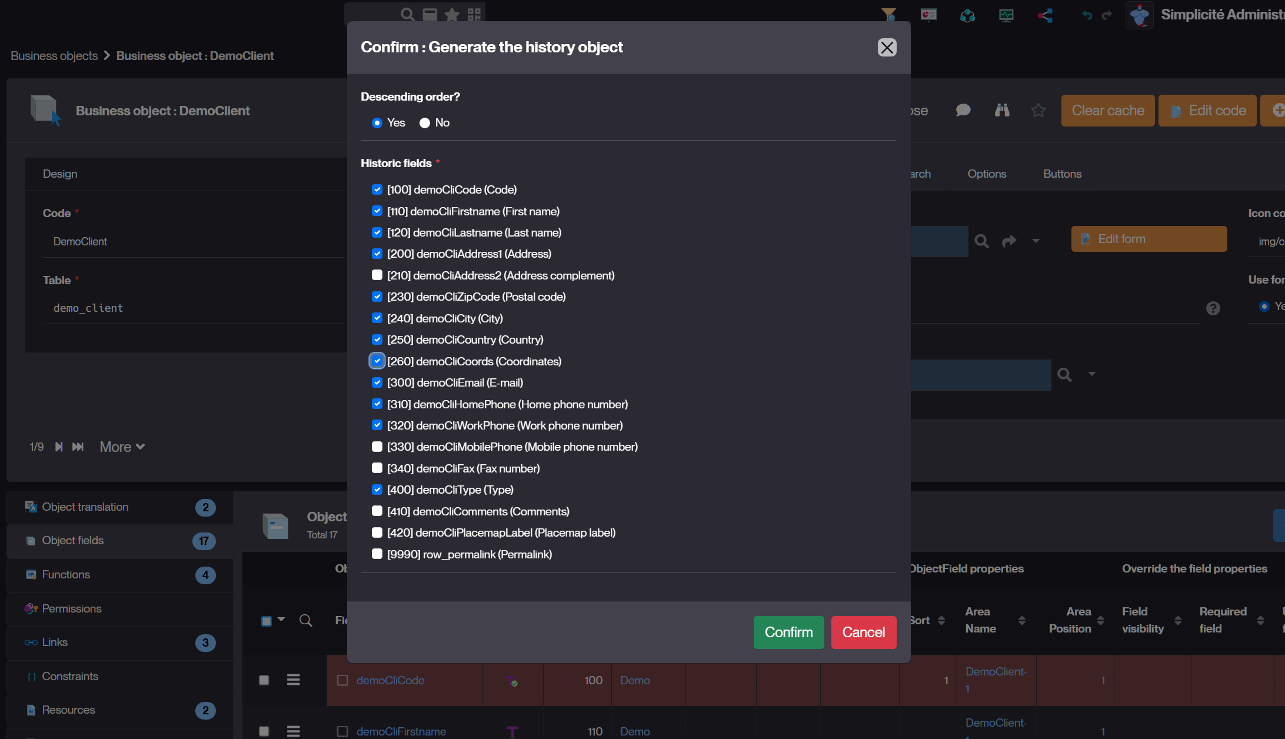Image resolution: width=1285 pixels, height=739 pixels.
Task: Sort by Field visibility column arrows
Action: coord(1178,620)
